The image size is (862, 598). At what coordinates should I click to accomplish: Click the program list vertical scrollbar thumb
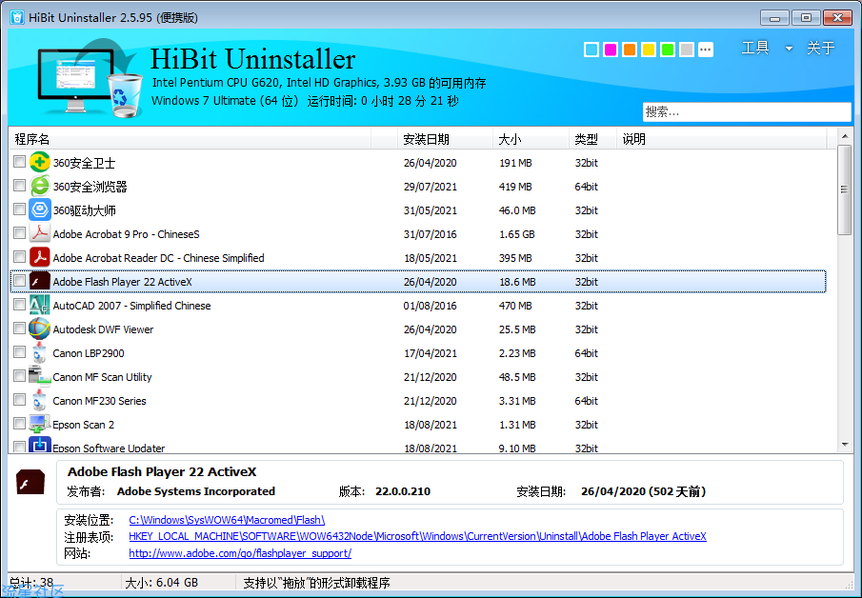click(x=844, y=189)
